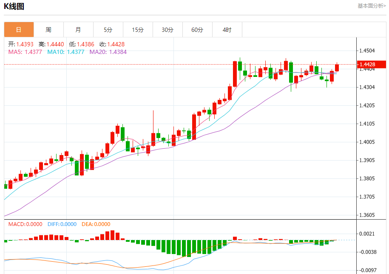Click the 1.4304 price axis label

[x=367, y=87]
